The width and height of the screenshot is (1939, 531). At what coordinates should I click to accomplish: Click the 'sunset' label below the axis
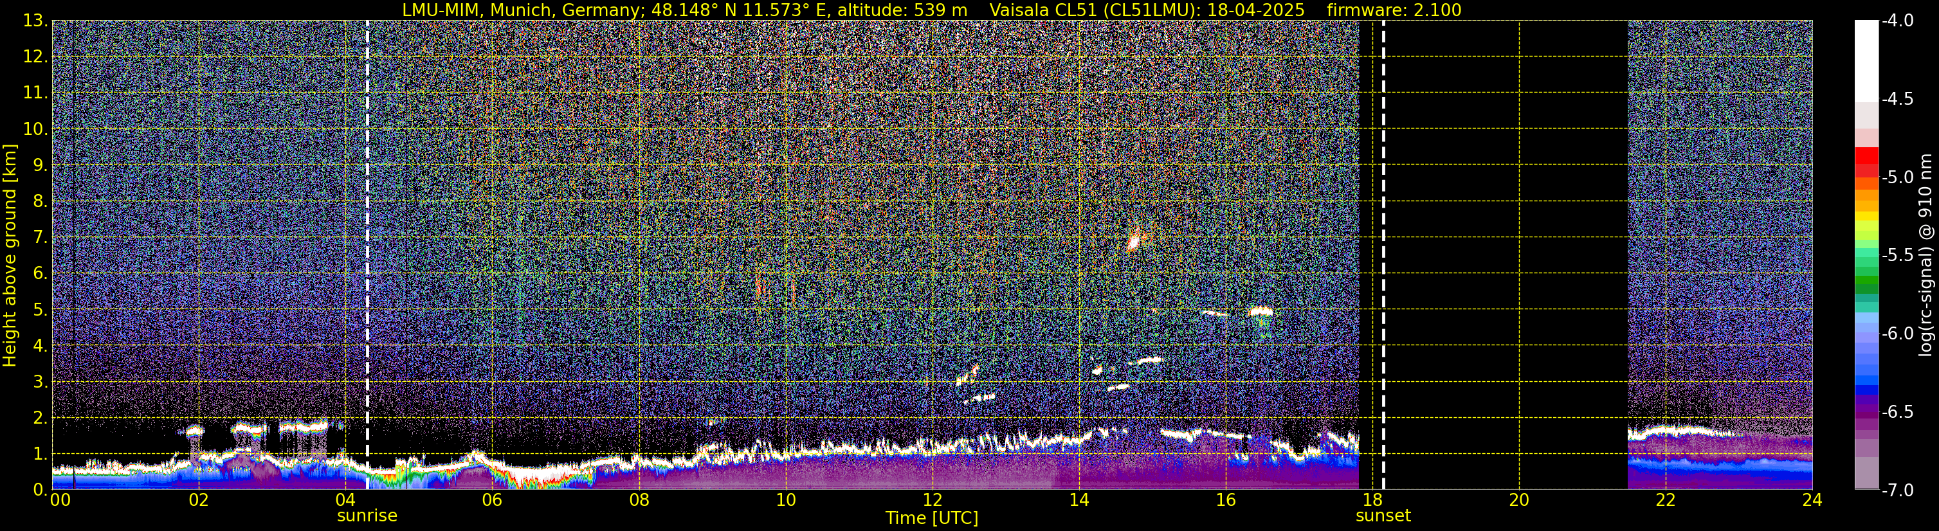tap(1383, 516)
